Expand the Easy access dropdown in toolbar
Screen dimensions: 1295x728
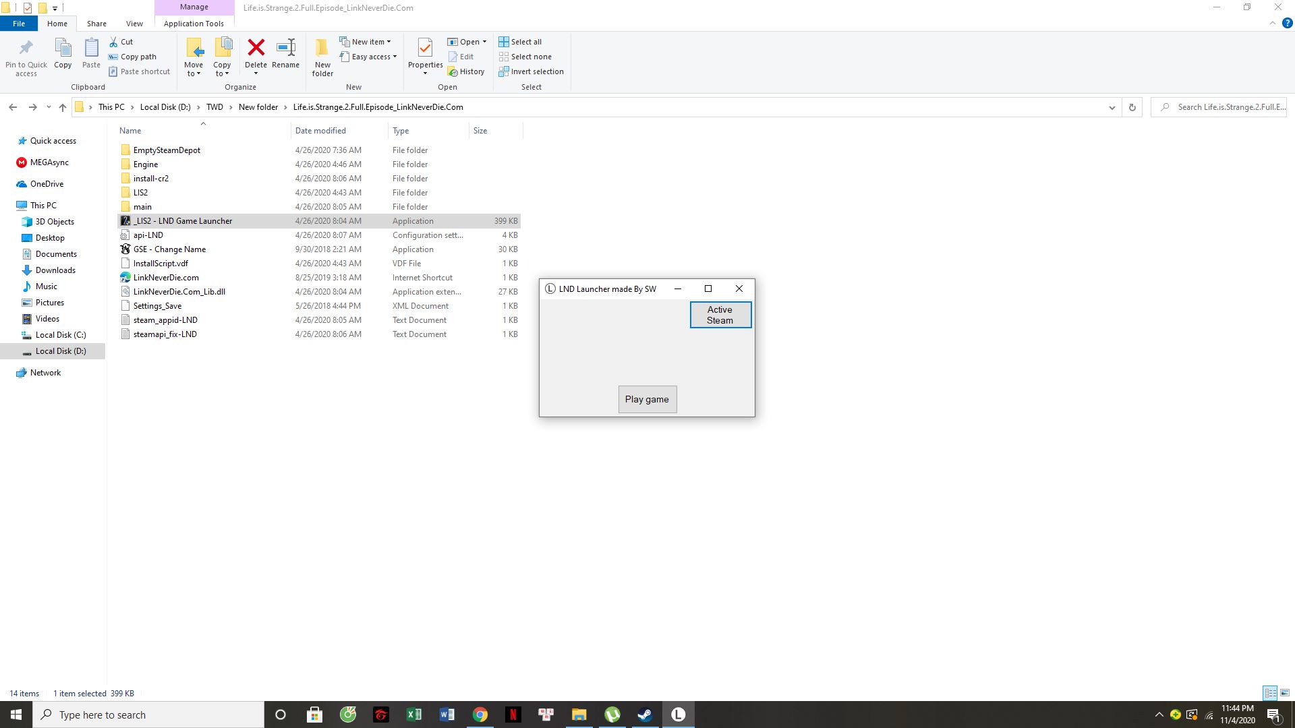[394, 56]
